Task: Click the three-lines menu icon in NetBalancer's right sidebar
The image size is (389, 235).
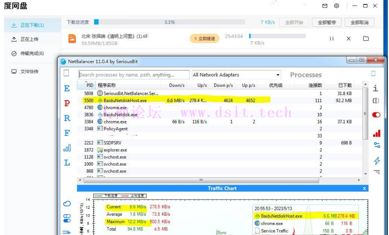Action: (376, 172)
